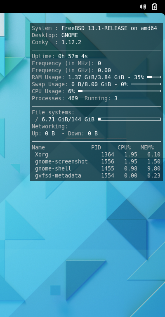Screen dimensions: 165x317
Task: Select the root file system usage bar
Action: pyautogui.click(x=129, y=119)
